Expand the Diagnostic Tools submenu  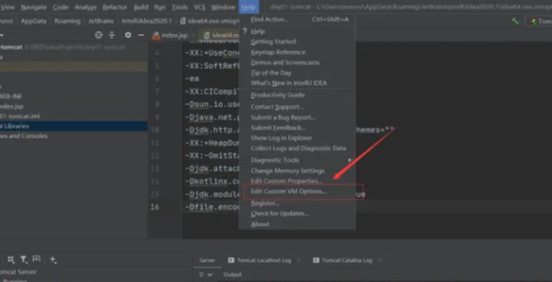(x=350, y=160)
